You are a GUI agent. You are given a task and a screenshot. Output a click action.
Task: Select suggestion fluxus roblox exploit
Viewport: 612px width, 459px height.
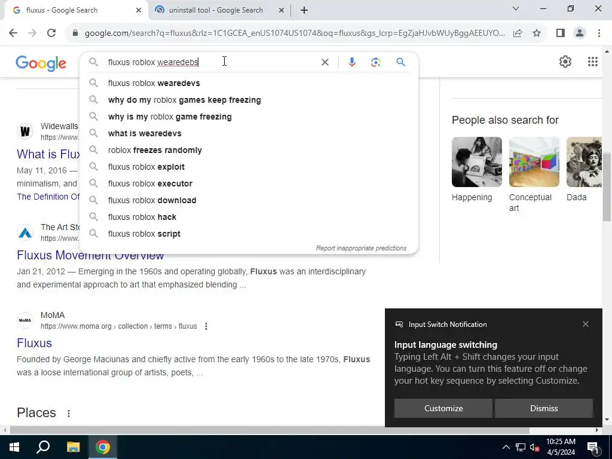coord(249,167)
